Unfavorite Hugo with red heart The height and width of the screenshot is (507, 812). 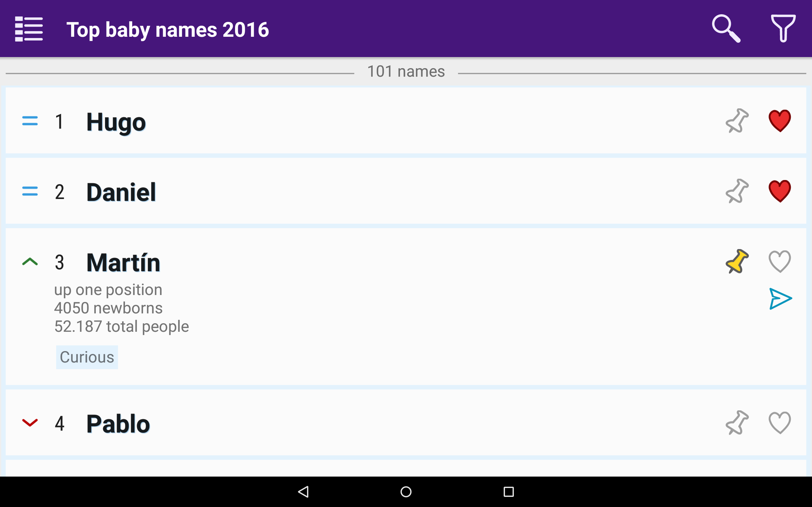(779, 121)
